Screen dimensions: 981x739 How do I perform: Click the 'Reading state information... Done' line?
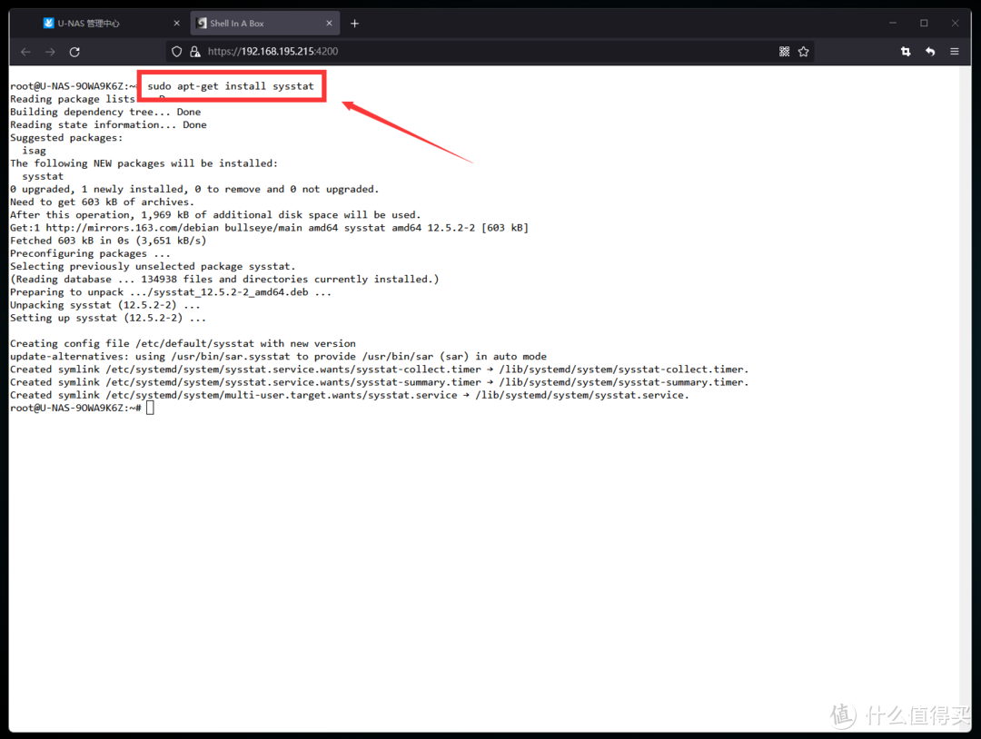(108, 125)
